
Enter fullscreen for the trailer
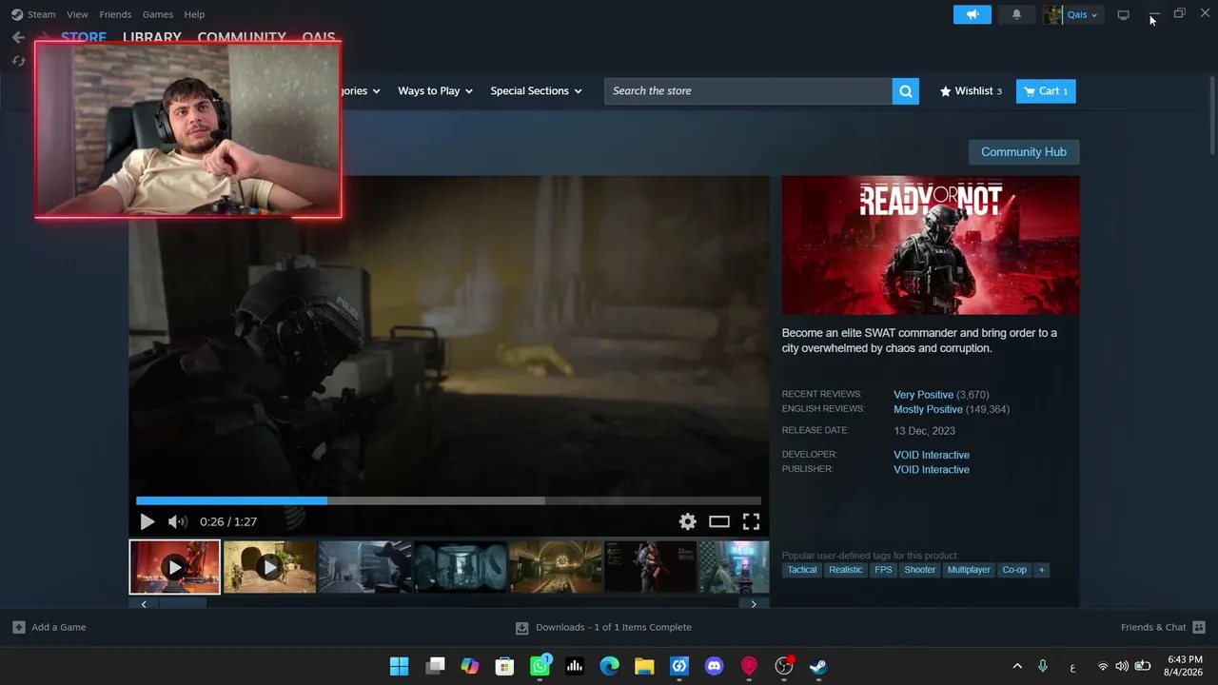[751, 521]
